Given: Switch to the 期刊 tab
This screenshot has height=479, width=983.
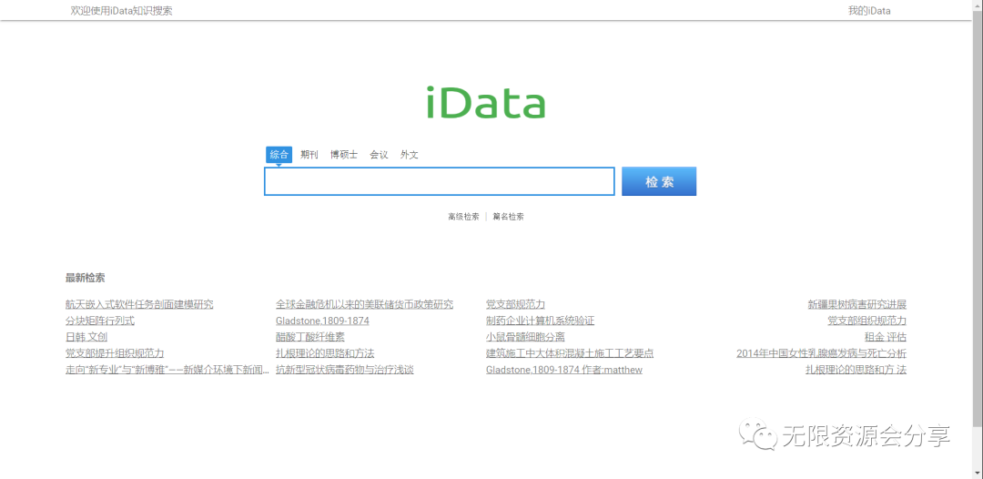Looking at the screenshot, I should (309, 155).
